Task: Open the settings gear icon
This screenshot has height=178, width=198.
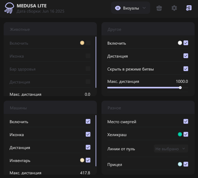Action: (x=174, y=8)
